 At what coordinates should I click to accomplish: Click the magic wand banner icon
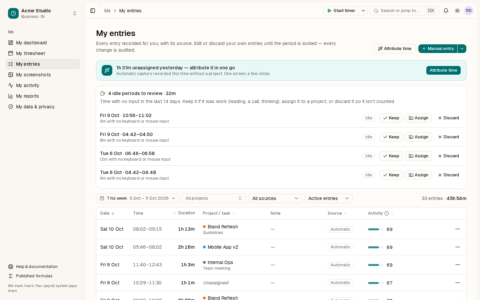(x=107, y=70)
